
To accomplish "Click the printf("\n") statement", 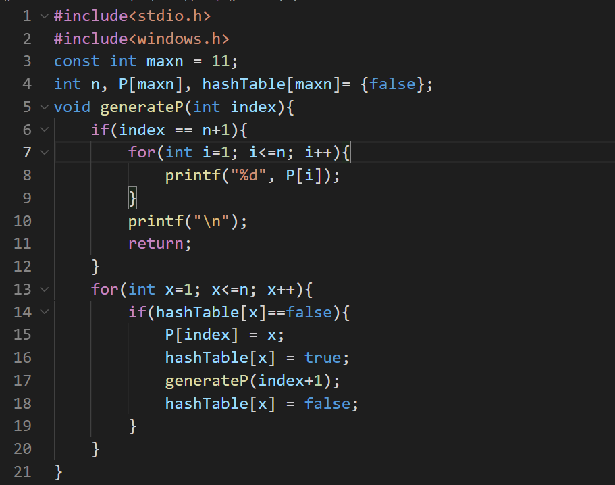I will (x=188, y=222).
